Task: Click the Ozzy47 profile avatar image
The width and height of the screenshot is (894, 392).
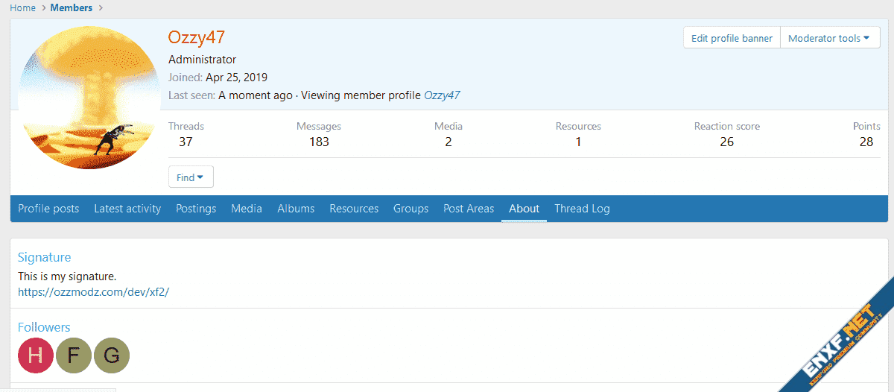Action: point(89,98)
